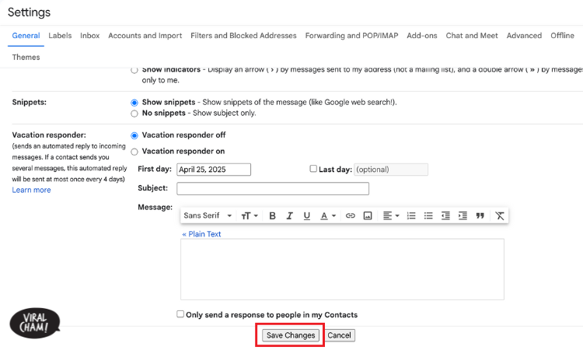Apply bold formatting in message toolbar
The image size is (583, 350).
272,215
